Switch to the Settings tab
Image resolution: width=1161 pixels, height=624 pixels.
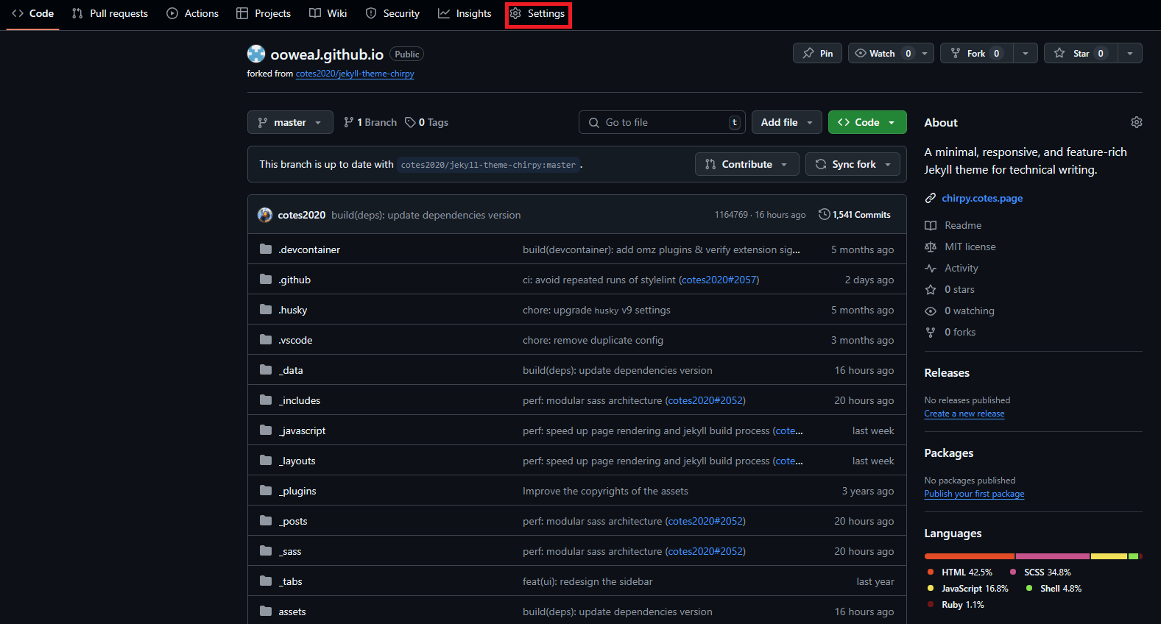click(538, 13)
